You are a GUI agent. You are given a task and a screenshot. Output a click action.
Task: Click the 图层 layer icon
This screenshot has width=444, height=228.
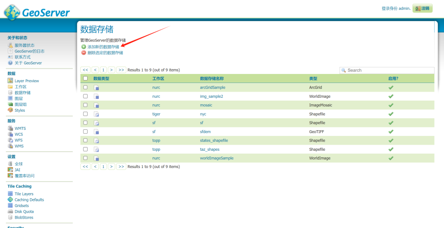[x=10, y=99]
